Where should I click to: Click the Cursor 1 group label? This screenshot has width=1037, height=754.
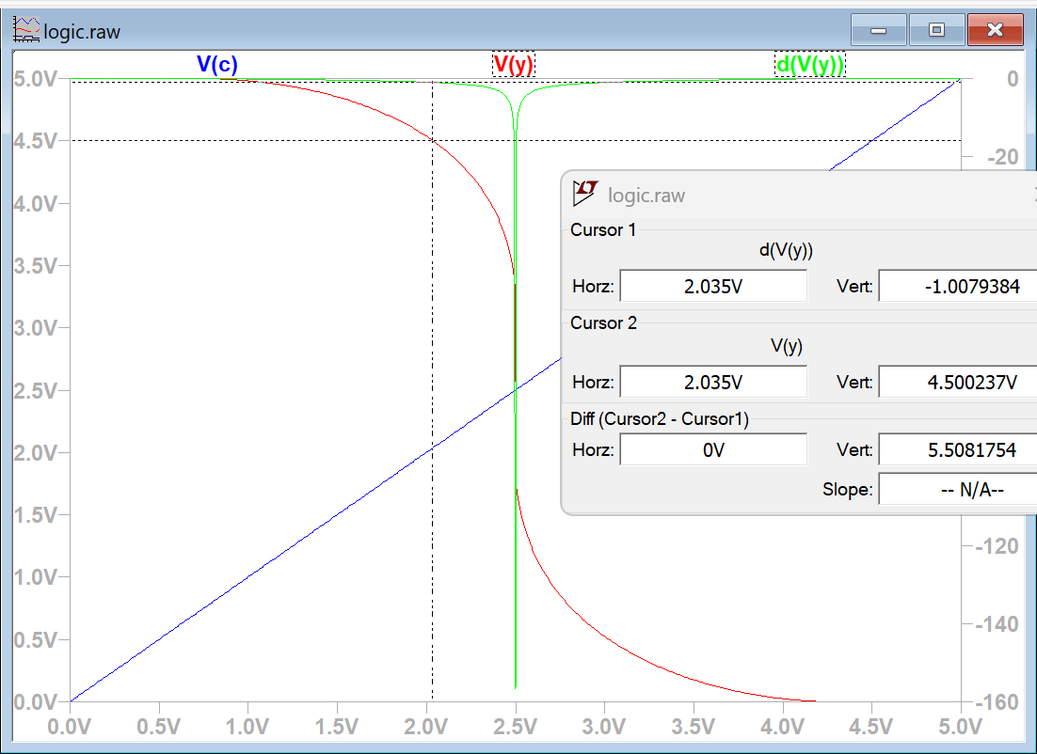603,230
